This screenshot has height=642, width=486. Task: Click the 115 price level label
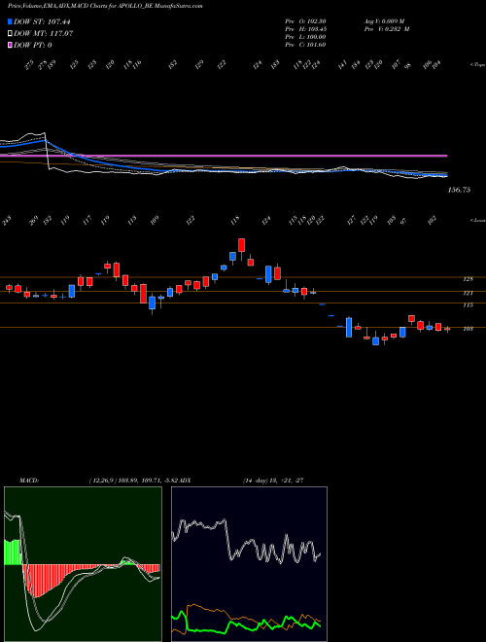(x=468, y=305)
